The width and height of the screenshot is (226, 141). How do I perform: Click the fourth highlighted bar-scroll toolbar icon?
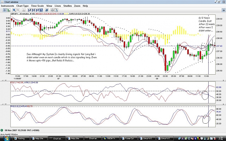41,10
